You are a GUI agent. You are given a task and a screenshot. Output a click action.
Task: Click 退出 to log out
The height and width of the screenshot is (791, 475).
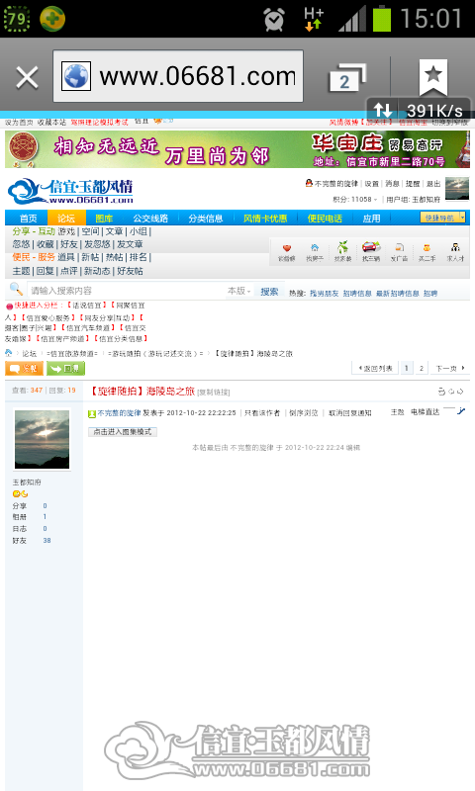click(433, 184)
